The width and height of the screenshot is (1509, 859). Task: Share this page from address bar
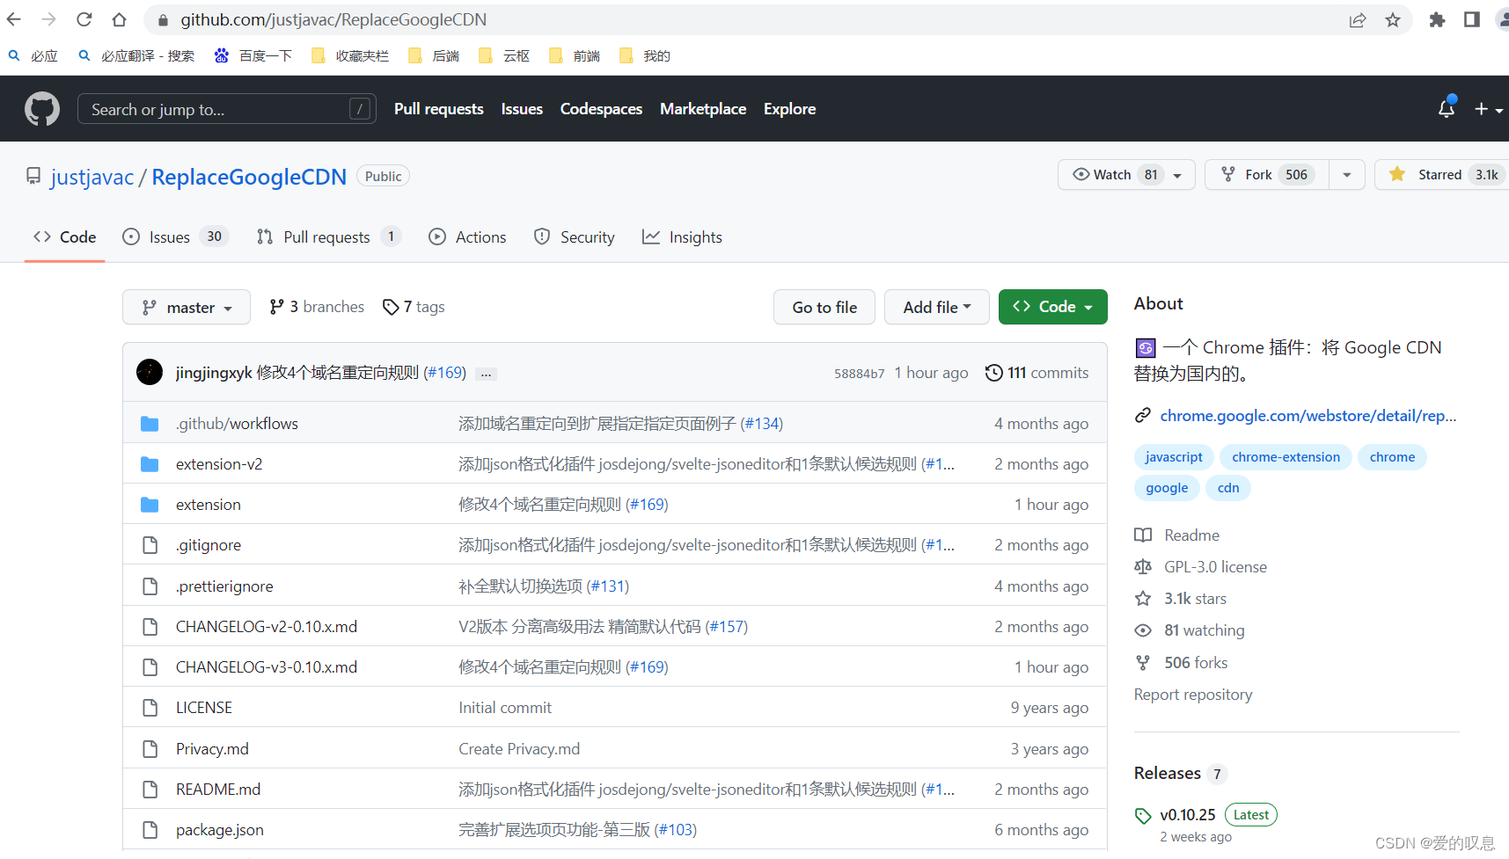pos(1358,19)
